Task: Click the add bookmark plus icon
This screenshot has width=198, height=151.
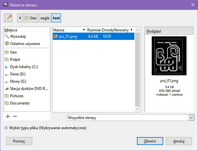Action: 8,116
